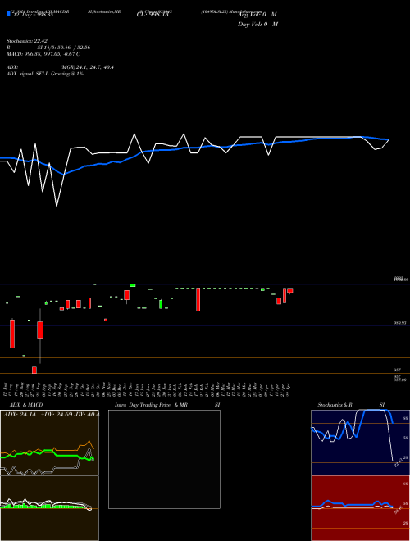The image size is (410, 541).
Task: Select the "12 Day = 998.33" label
Action: point(33,15)
